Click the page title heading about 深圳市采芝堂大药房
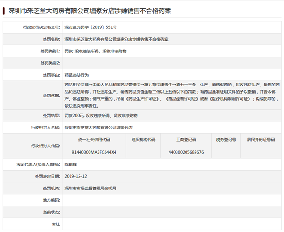This screenshot has width=284, height=232. [89, 11]
